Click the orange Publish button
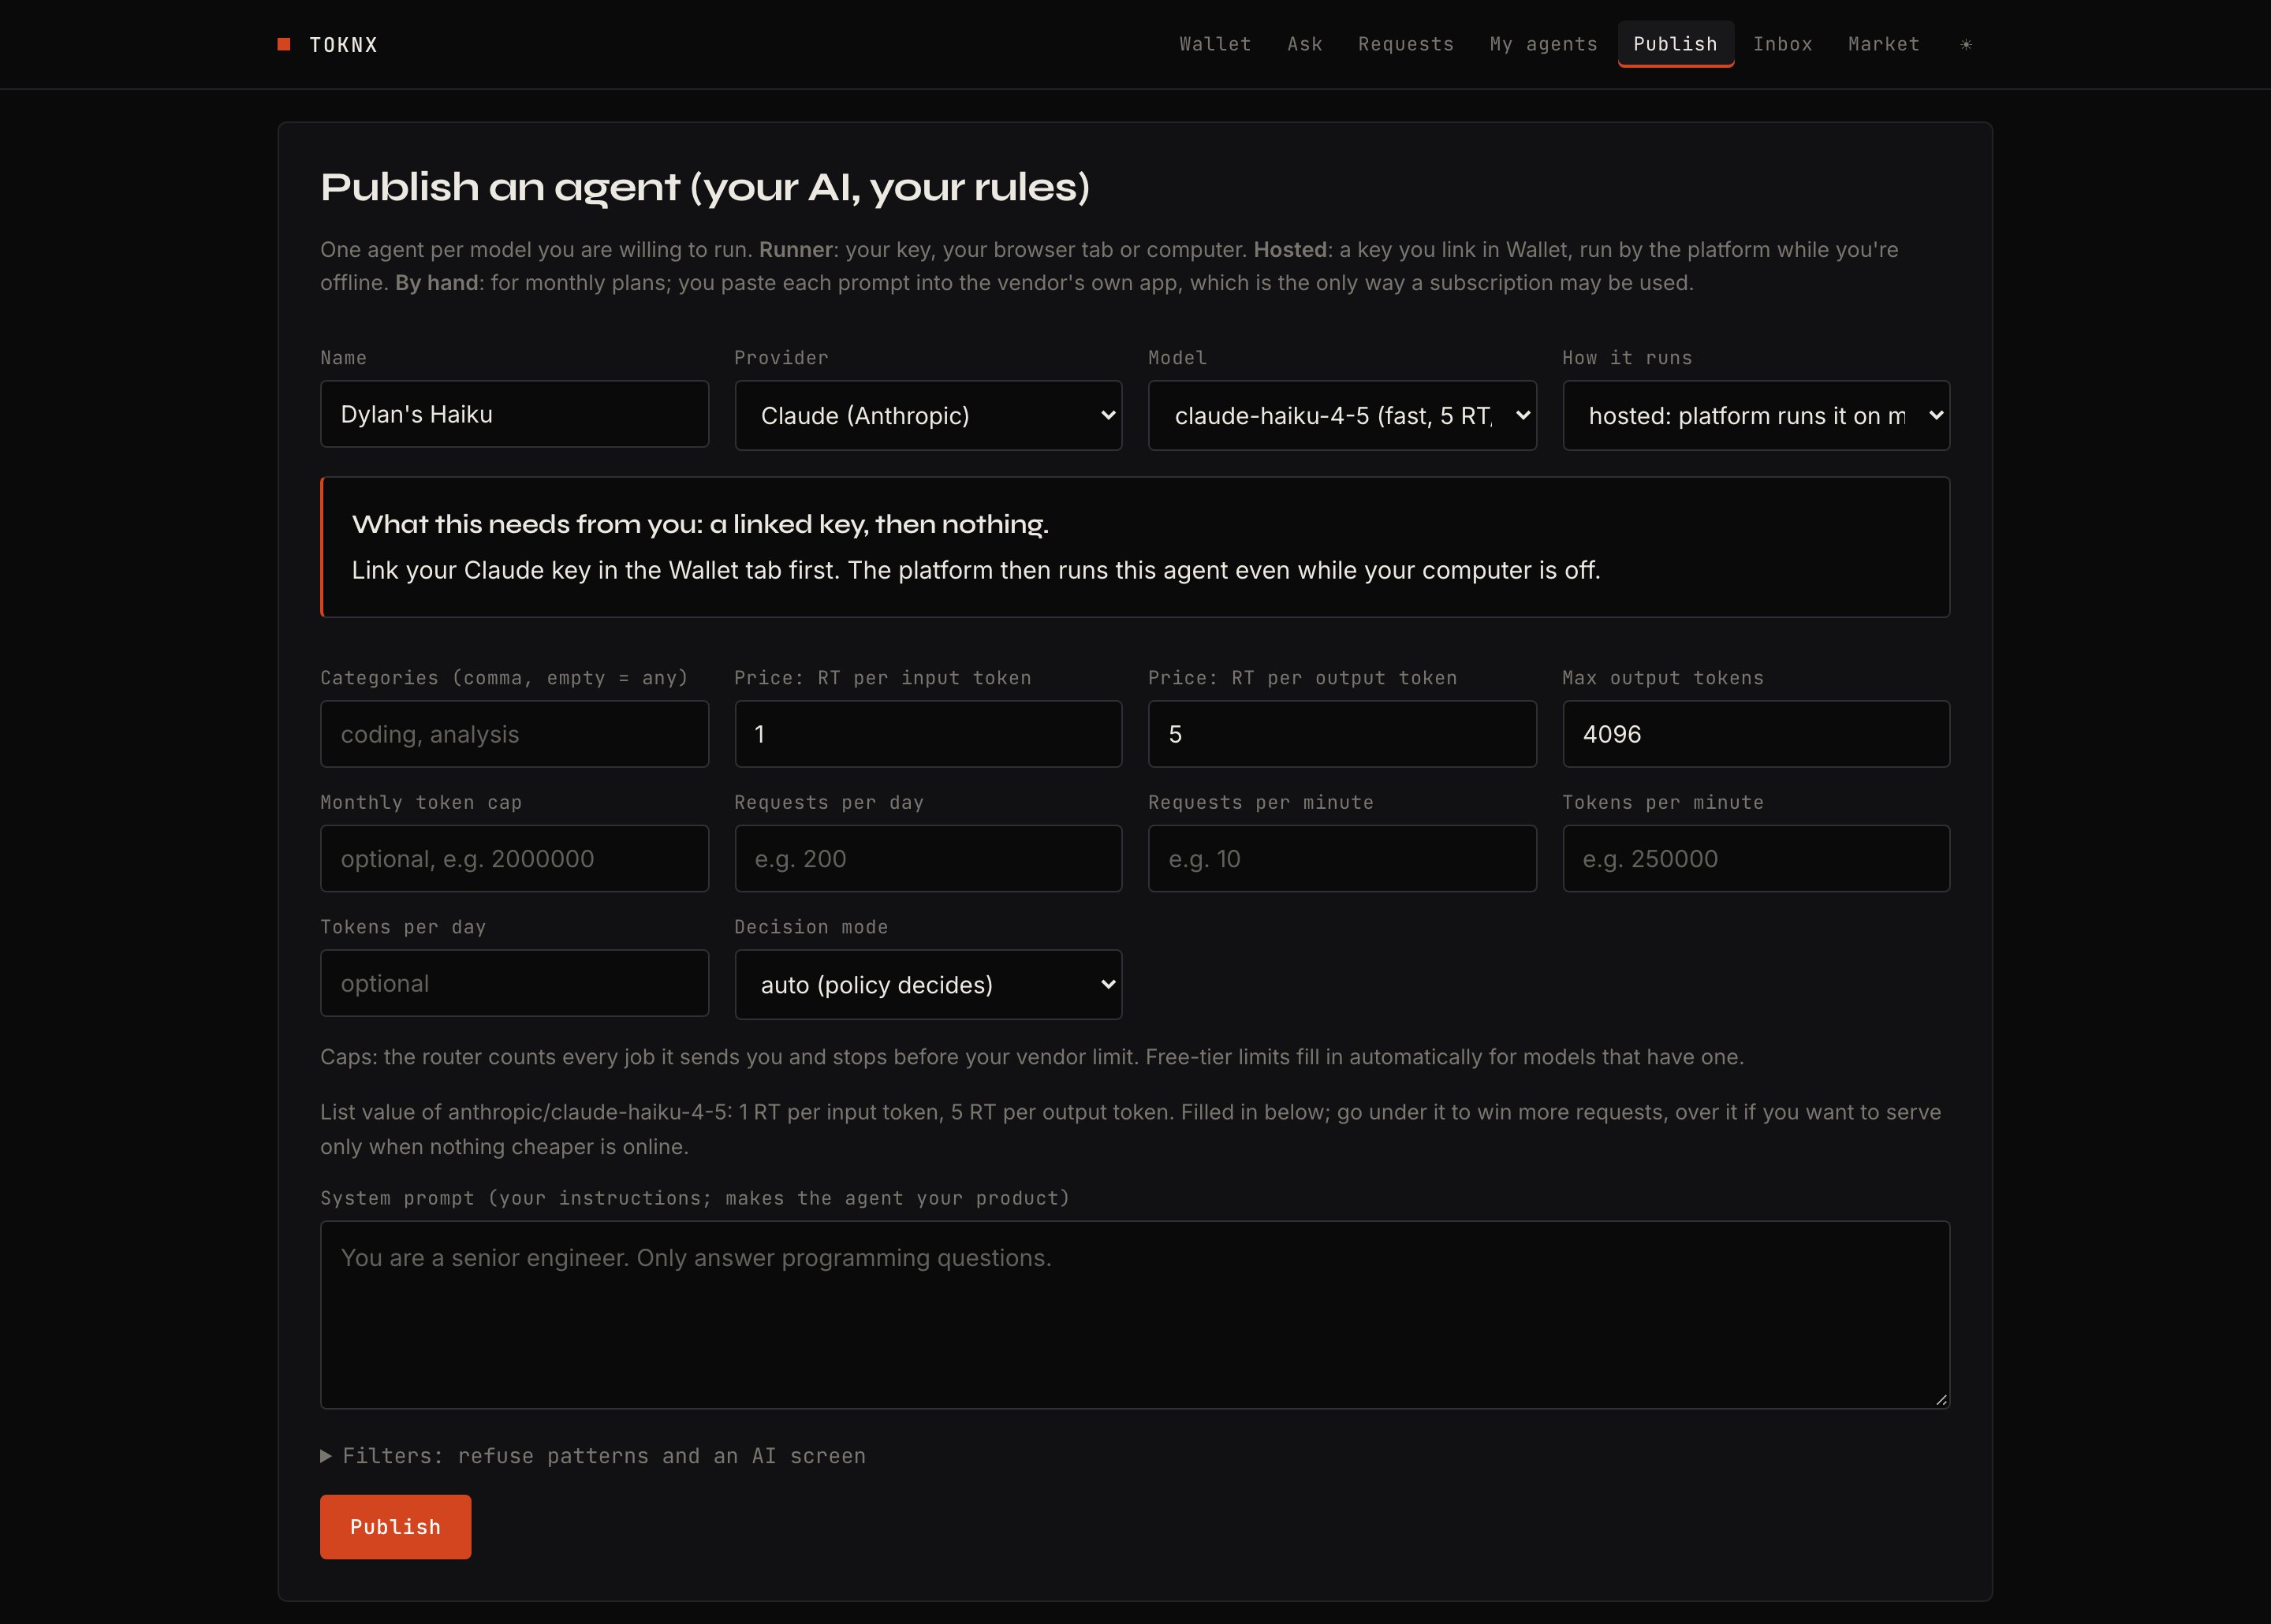Viewport: 2271px width, 1624px height. pyautogui.click(x=395, y=1526)
